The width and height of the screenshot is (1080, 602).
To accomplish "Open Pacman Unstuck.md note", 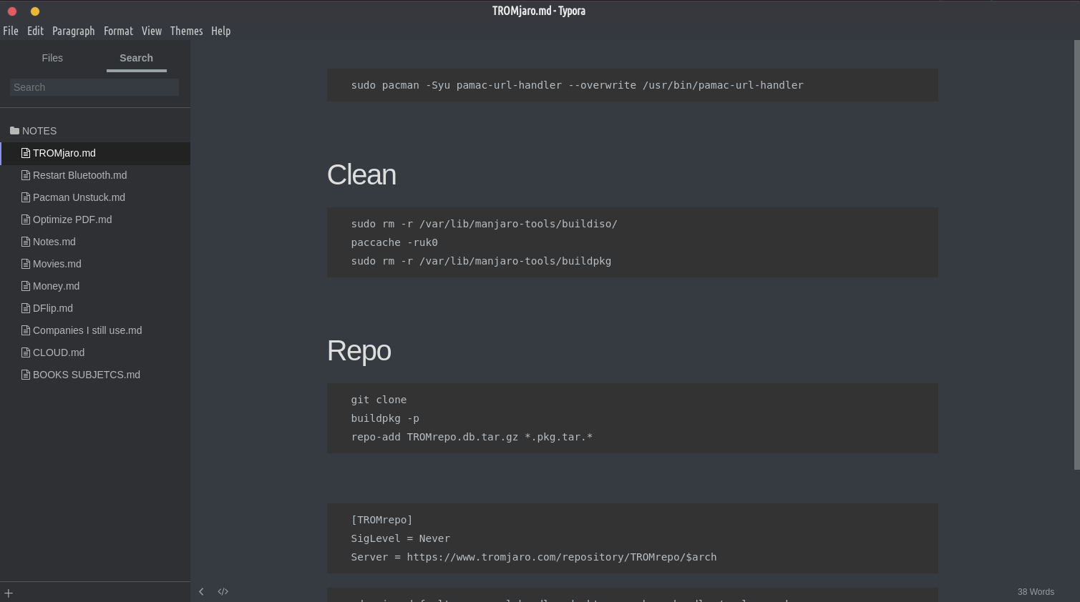I will (x=95, y=197).
